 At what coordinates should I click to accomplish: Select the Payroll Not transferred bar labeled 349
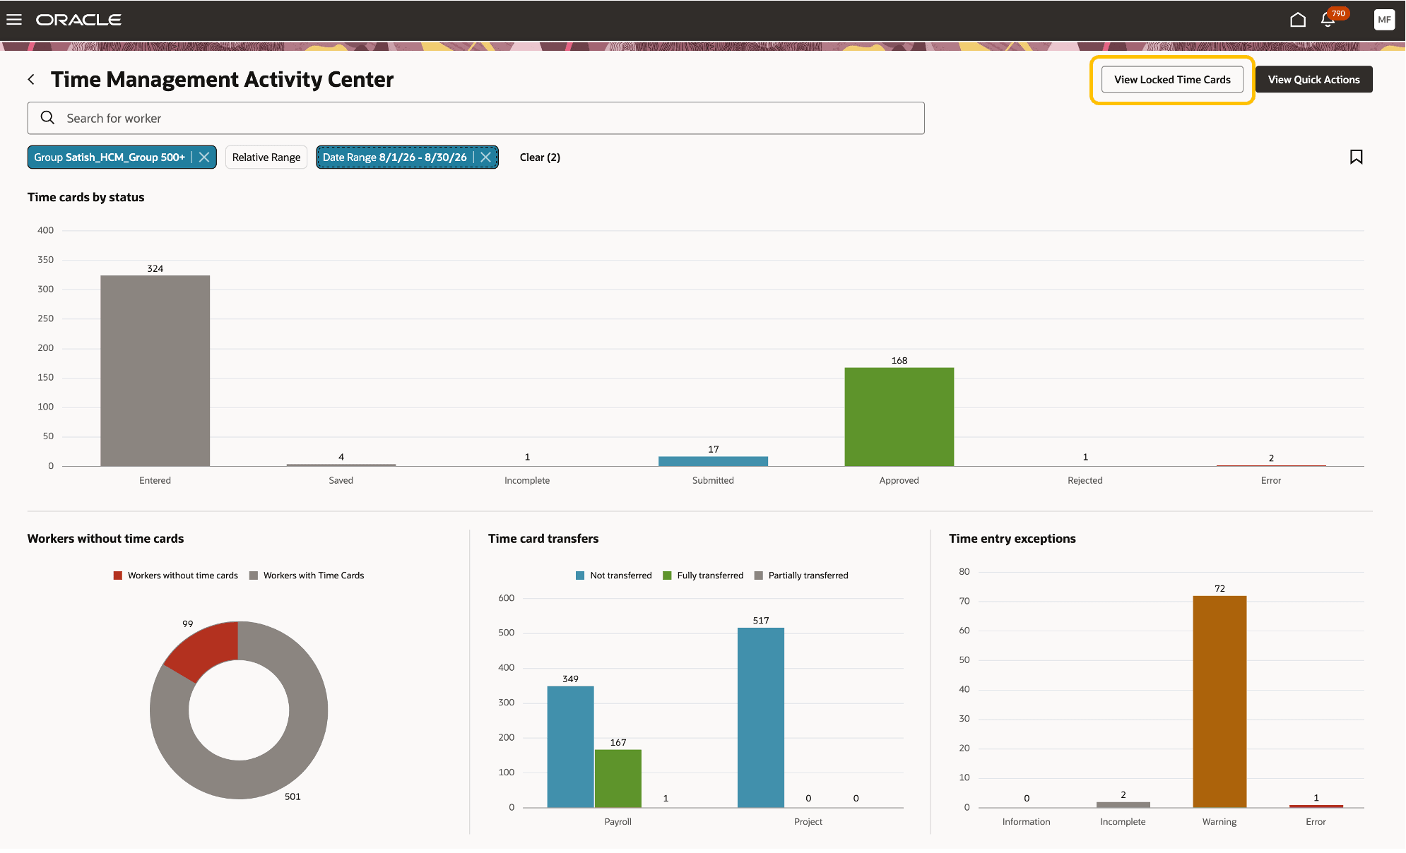[570, 746]
